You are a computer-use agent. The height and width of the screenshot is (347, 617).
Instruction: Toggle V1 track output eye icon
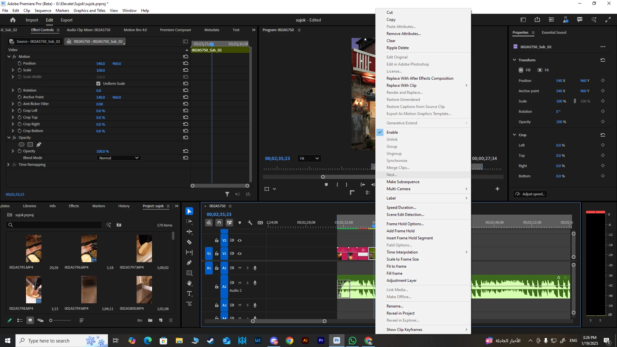(x=240, y=254)
